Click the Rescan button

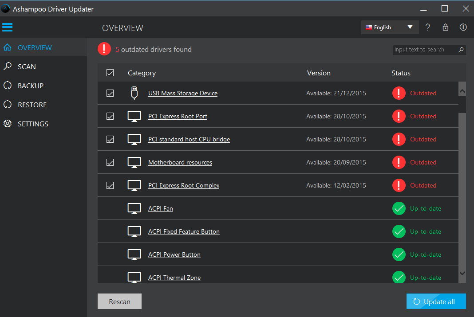coord(119,301)
